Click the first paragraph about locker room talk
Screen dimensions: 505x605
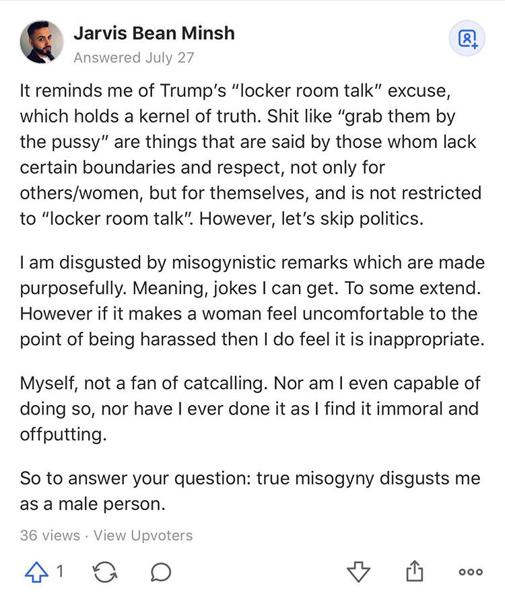251,155
